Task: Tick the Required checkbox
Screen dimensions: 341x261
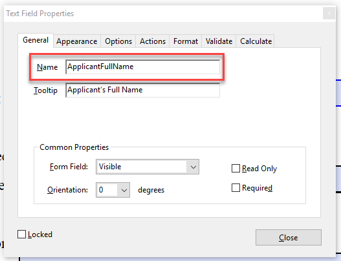Action: coord(236,188)
